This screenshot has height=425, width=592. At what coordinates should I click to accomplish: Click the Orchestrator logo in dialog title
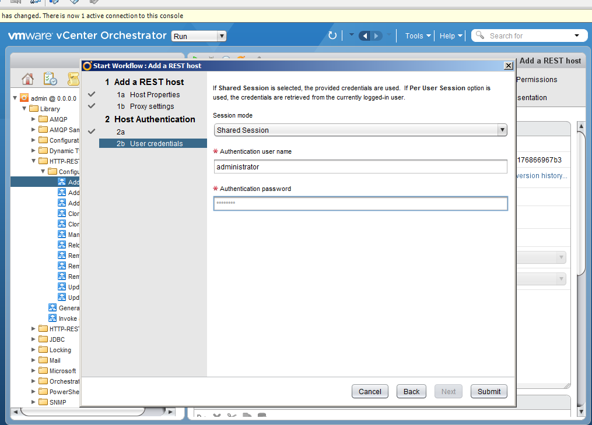tap(87, 66)
